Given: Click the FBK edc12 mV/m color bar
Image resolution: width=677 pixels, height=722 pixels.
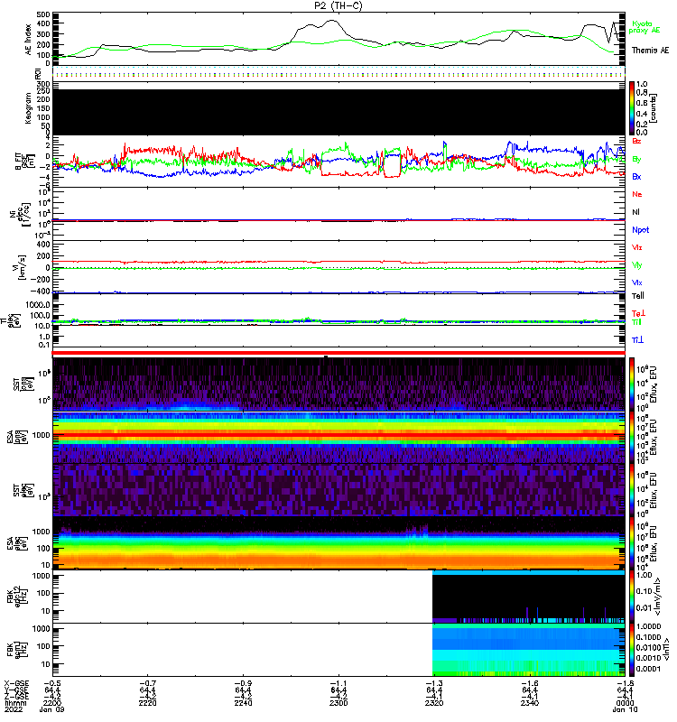Looking at the screenshot, I should point(632,597).
